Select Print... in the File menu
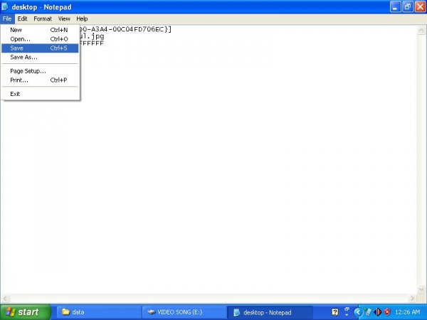The width and height of the screenshot is (427, 320). [40, 80]
